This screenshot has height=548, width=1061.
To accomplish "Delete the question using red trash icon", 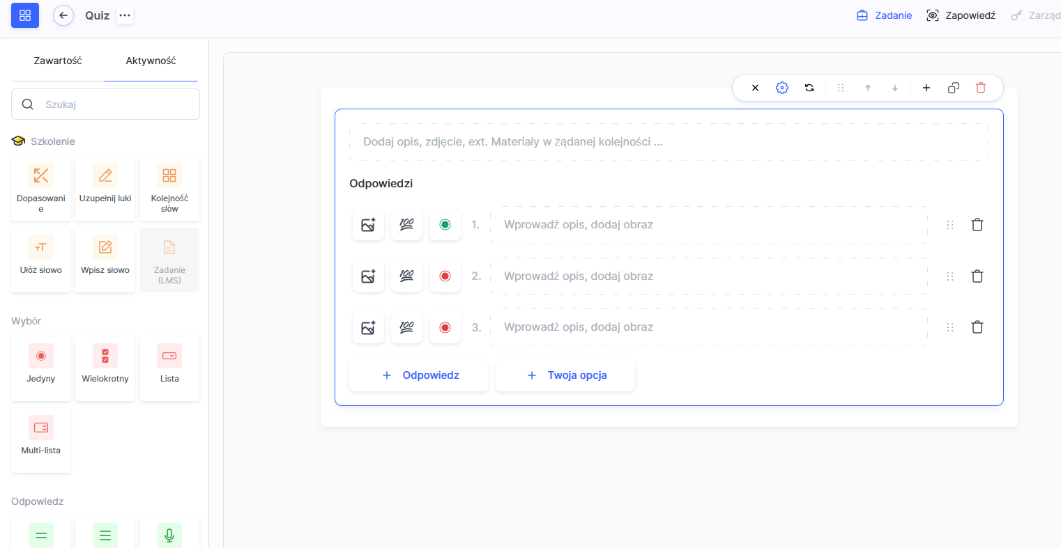I will click(x=981, y=88).
